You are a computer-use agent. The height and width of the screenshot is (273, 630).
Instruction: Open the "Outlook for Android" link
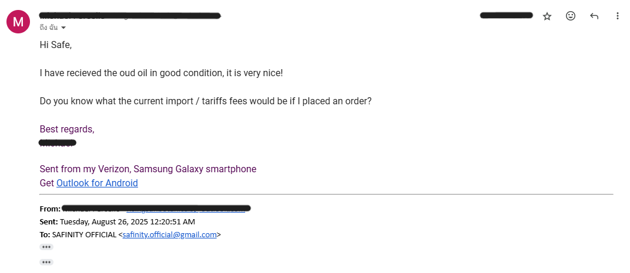[x=97, y=183]
